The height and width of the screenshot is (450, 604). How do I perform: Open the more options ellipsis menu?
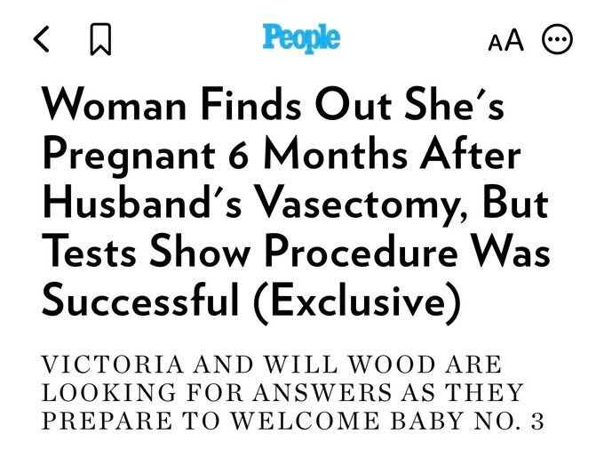point(557,39)
